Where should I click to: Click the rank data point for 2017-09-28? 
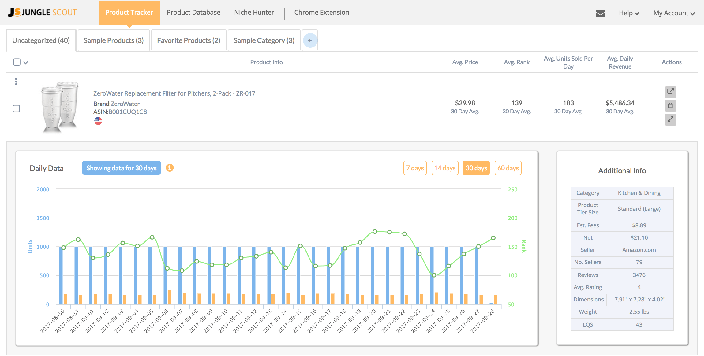(x=493, y=238)
